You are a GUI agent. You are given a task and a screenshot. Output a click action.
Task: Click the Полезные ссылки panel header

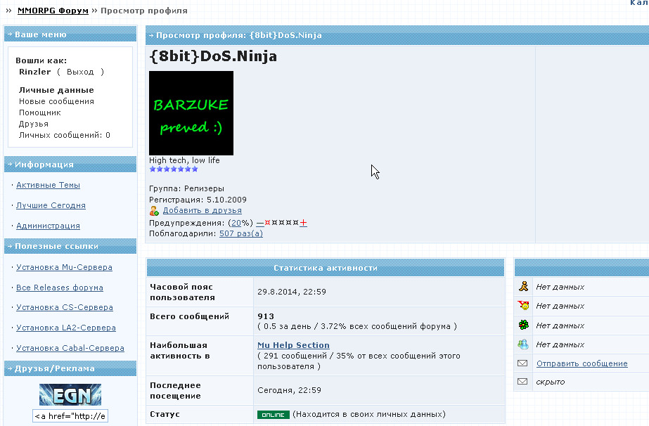pyautogui.click(x=70, y=246)
